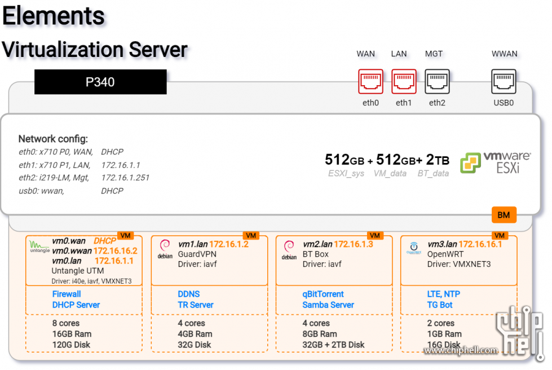This screenshot has width=552, height=370.
Task: Select the "eth1: x710 P1, LAN," line
Action: click(x=55, y=165)
